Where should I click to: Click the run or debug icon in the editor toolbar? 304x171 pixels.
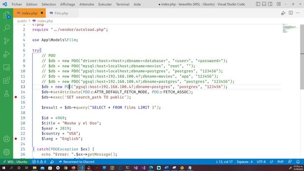pyautogui.click(x=283, y=13)
